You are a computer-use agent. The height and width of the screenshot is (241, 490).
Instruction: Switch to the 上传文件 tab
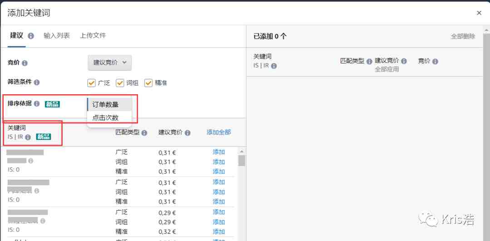click(93, 36)
